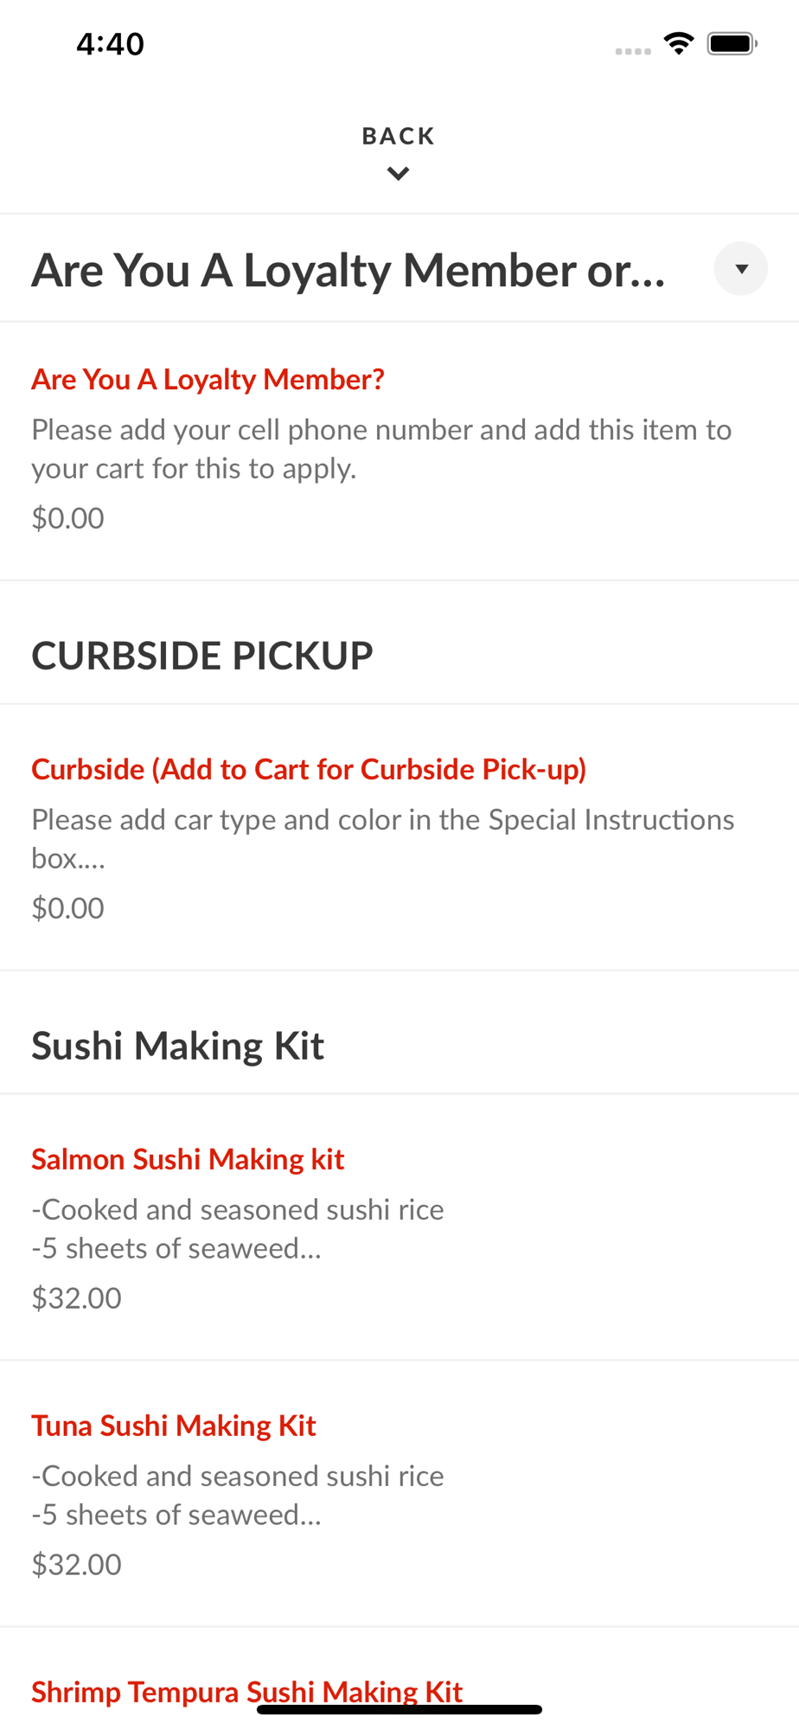Open the Shrimp Tempura Sushi Making Kit item

pos(247,1691)
